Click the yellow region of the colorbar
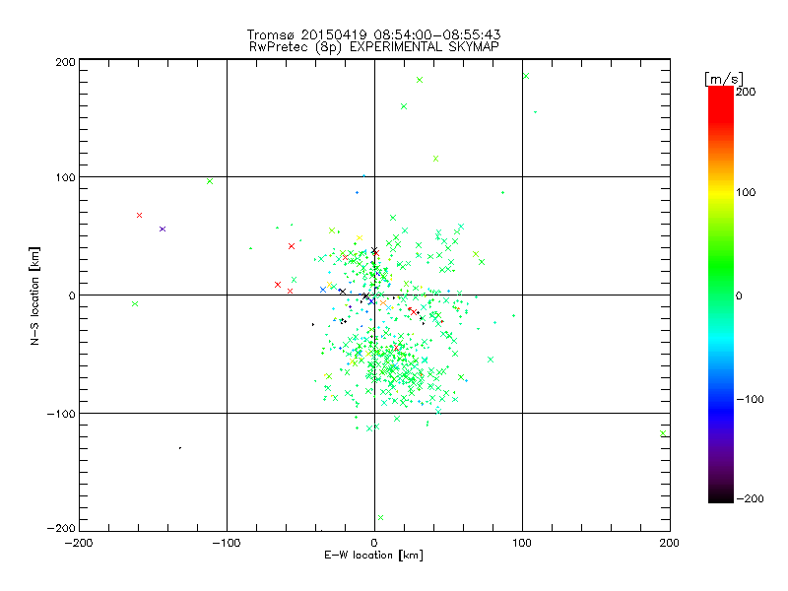The height and width of the screenshot is (591, 788). click(x=721, y=193)
